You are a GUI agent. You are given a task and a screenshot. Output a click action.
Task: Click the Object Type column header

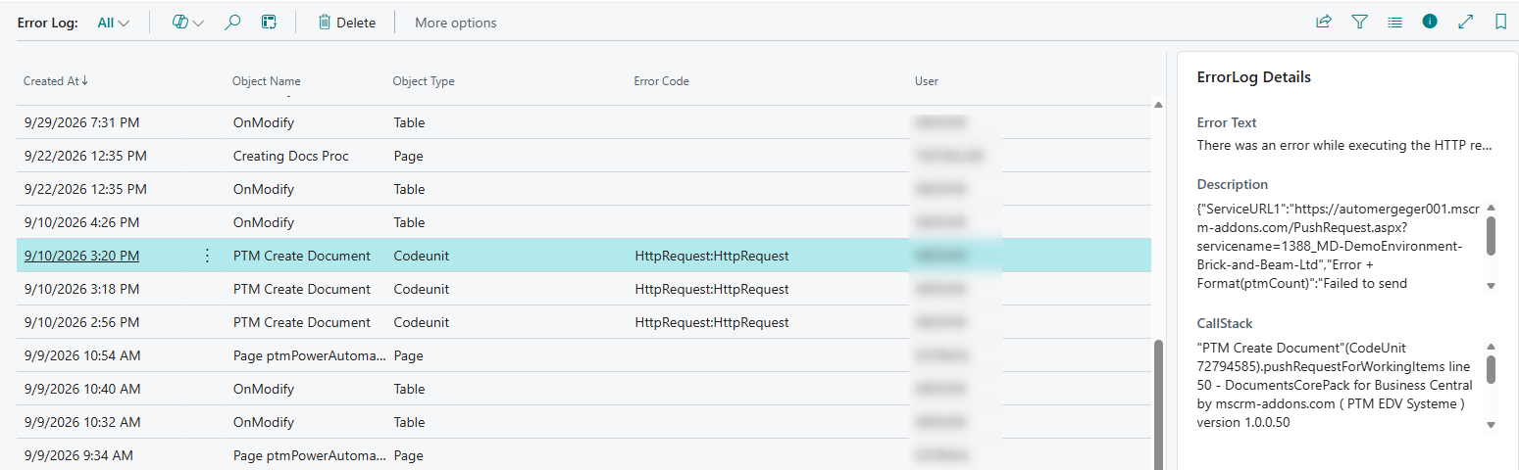424,81
